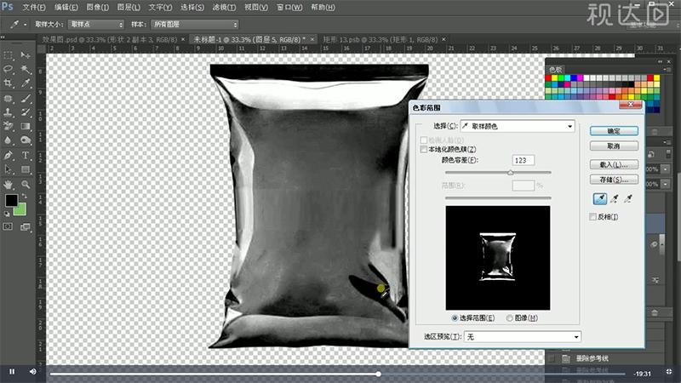Select the Rectangle shape tool
This screenshot has width=681, height=383.
coord(26,169)
